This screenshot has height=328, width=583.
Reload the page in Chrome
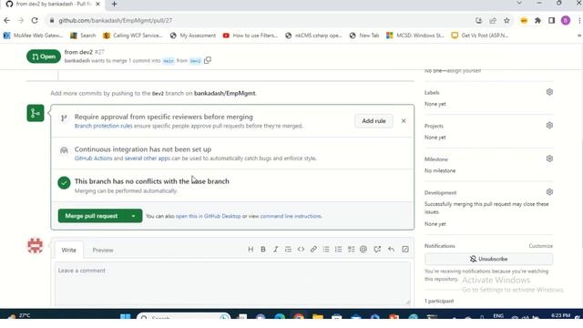click(35, 20)
